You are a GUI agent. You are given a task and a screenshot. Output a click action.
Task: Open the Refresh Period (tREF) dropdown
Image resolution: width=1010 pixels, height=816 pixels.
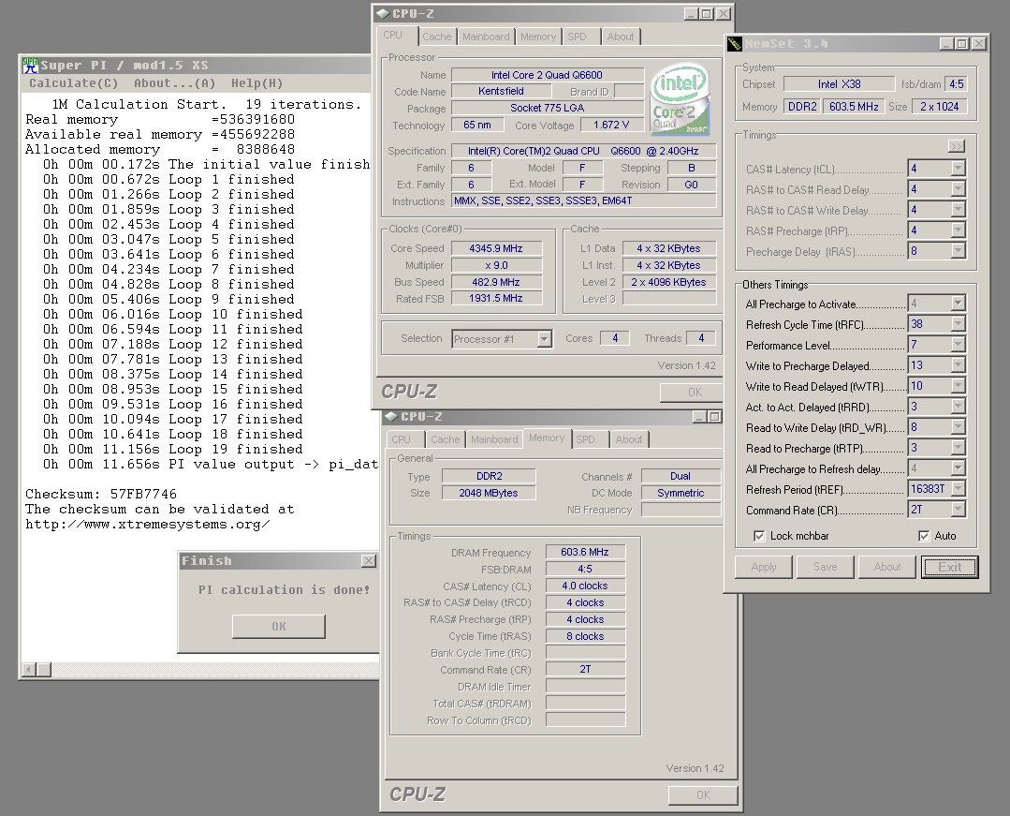[958, 489]
